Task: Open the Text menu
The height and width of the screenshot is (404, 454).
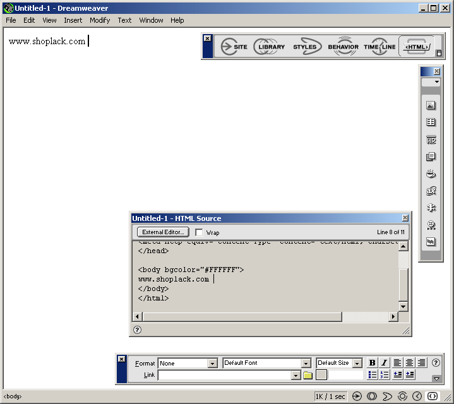Action: pos(124,20)
